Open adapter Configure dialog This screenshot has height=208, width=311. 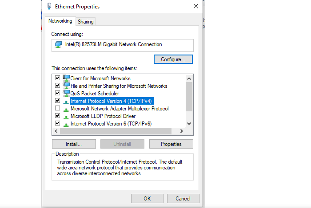173,59
